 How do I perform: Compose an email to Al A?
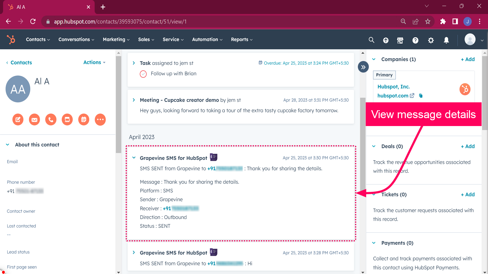pos(34,119)
